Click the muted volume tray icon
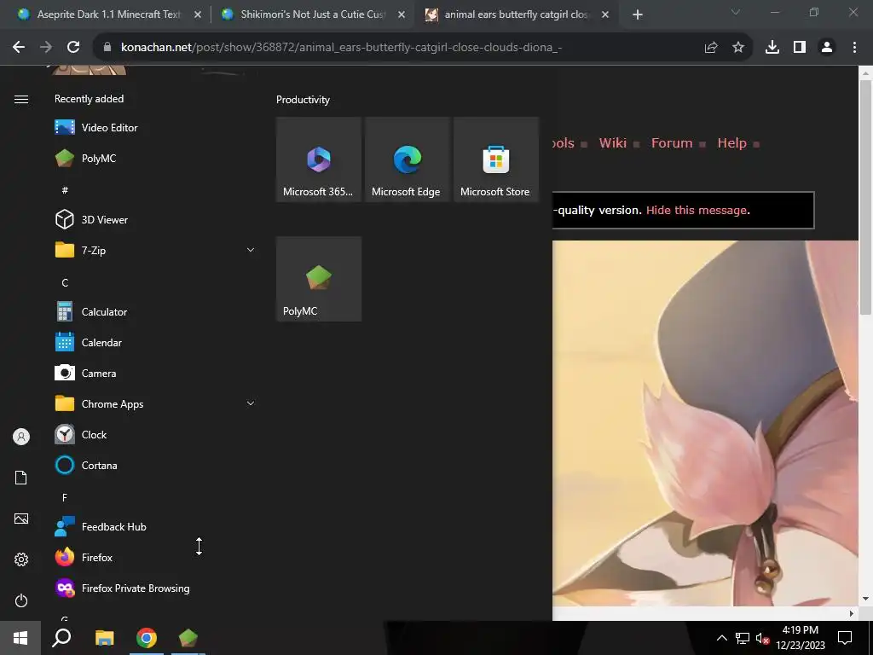Viewport: 873px width, 655px height. click(762, 638)
